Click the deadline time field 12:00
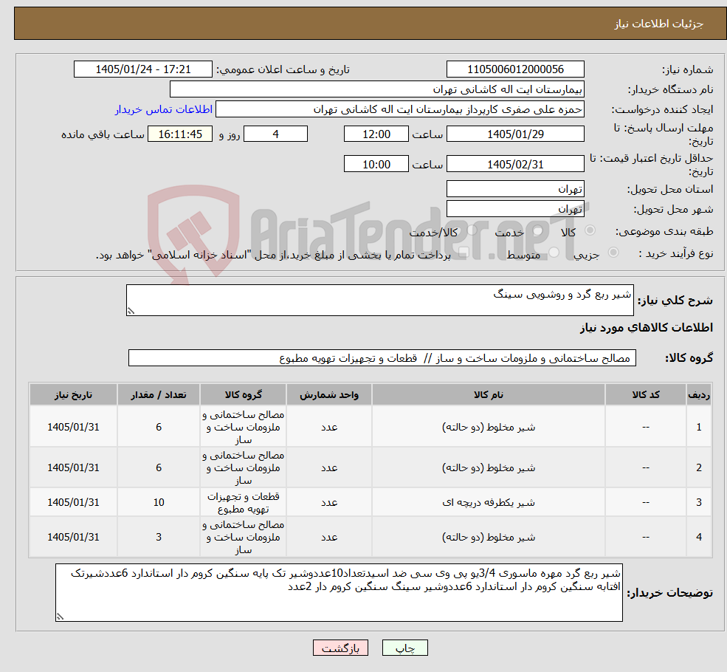727x672 pixels. [376, 134]
